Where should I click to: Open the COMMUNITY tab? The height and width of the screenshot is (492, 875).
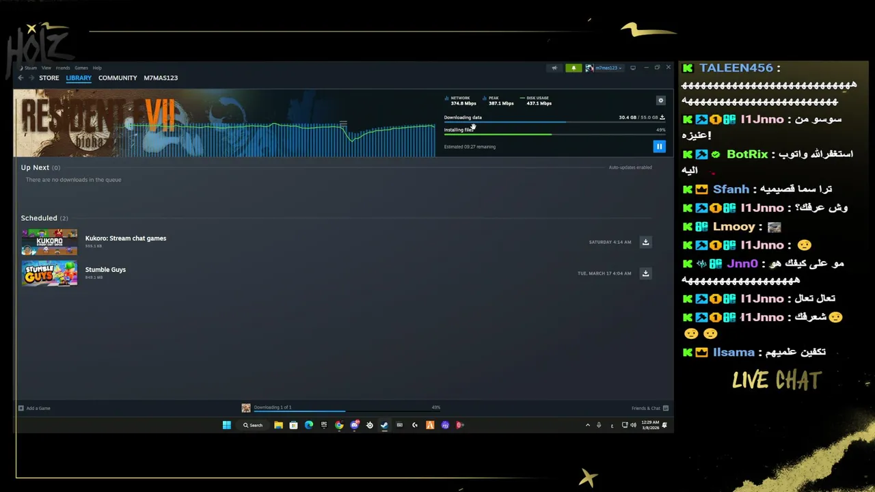pyautogui.click(x=118, y=78)
